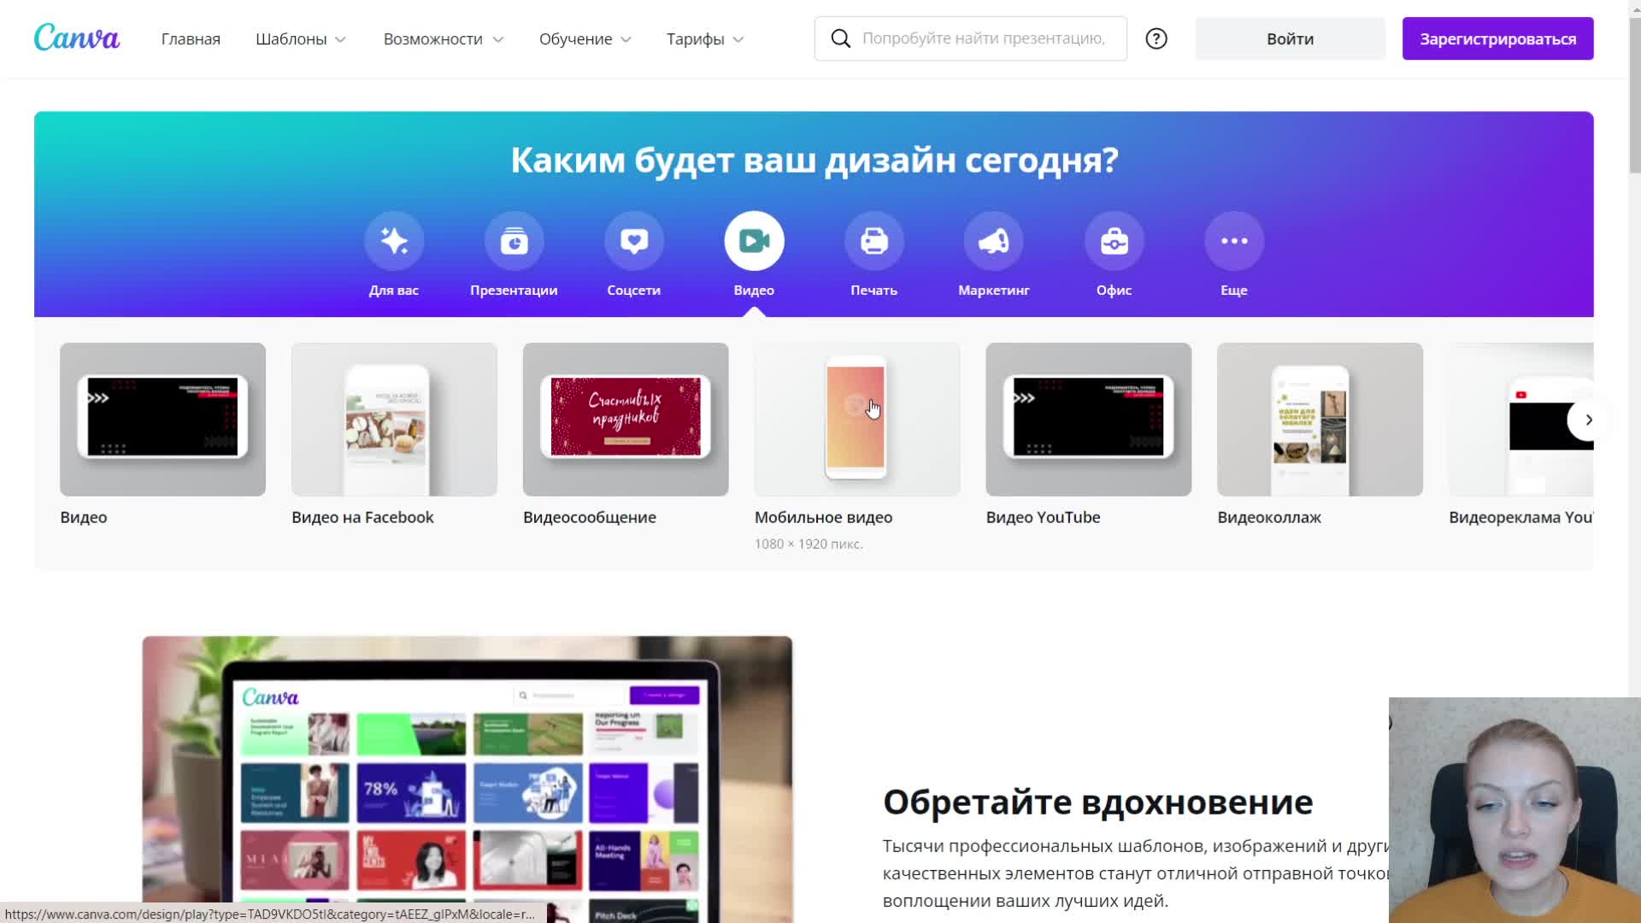1641x923 pixels.
Task: Click the Зарегистрироваться button
Action: tap(1497, 38)
